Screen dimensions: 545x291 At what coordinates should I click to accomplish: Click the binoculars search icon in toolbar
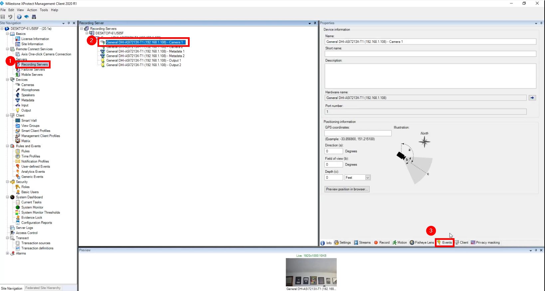[x=34, y=17]
